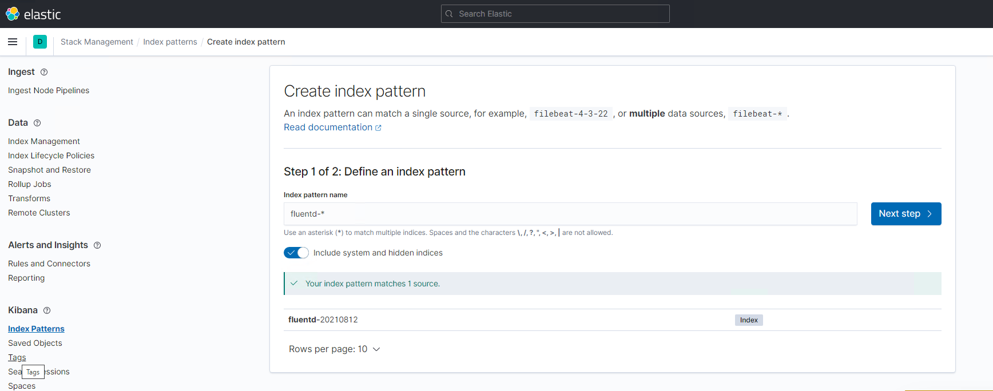Click the filebeat-4-3-22 example code
The height and width of the screenshot is (391, 993).
coord(571,114)
